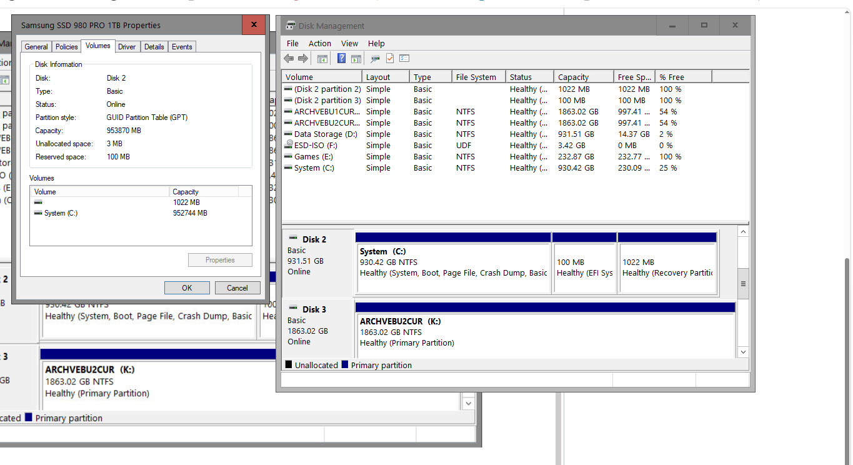The width and height of the screenshot is (853, 465).
Task: Sort by the File System column header
Action: (478, 77)
